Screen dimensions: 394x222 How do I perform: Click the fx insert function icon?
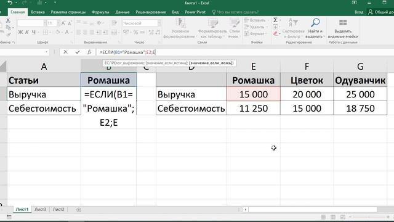click(x=89, y=52)
